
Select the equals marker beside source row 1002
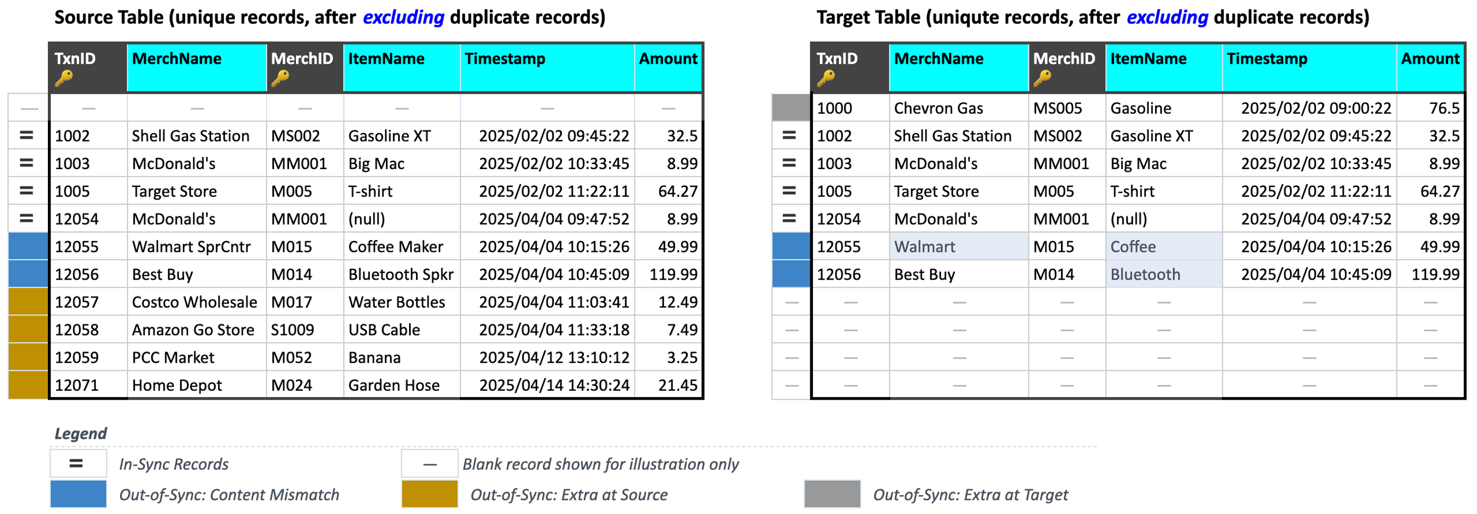(x=27, y=135)
